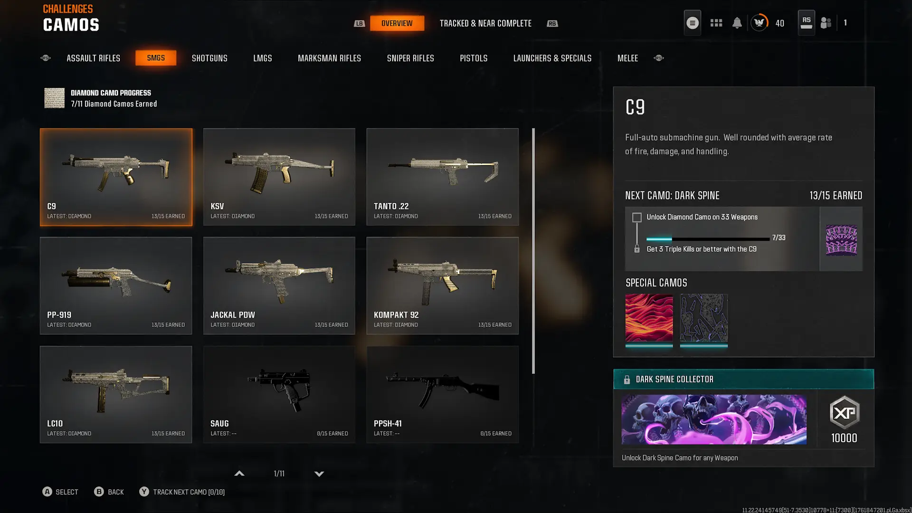The height and width of the screenshot is (513, 912).
Task: Click the Dark Spine Collector lock icon
Action: point(627,380)
